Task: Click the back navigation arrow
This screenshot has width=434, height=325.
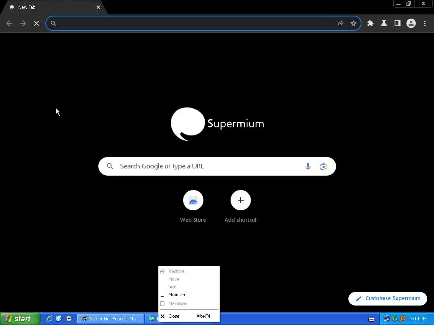Action: (9, 23)
